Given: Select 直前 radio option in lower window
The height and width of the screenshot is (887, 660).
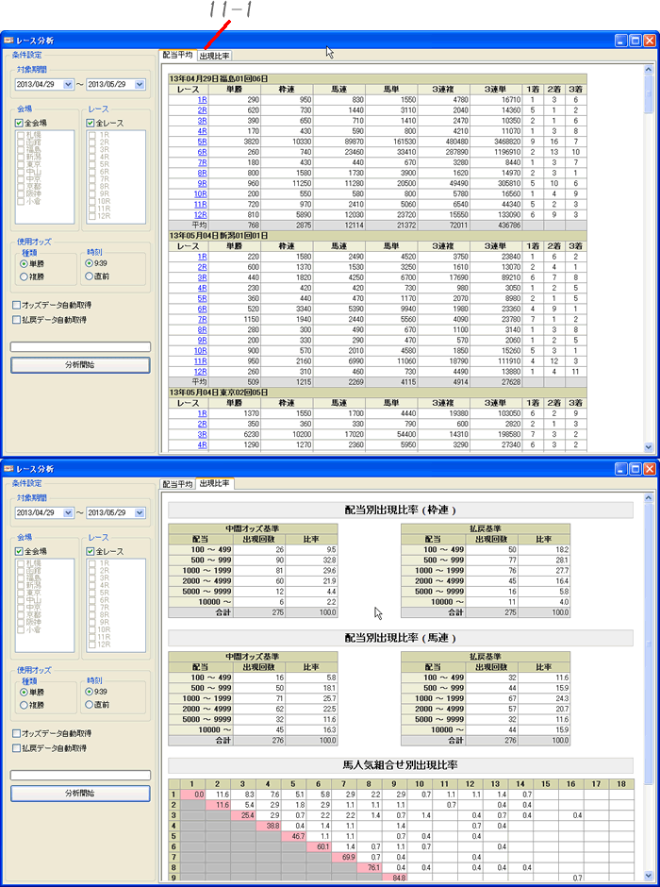Looking at the screenshot, I should point(90,706).
